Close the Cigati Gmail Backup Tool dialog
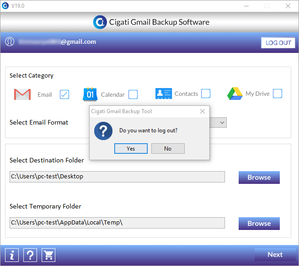The height and width of the screenshot is (266, 299). click(203, 111)
